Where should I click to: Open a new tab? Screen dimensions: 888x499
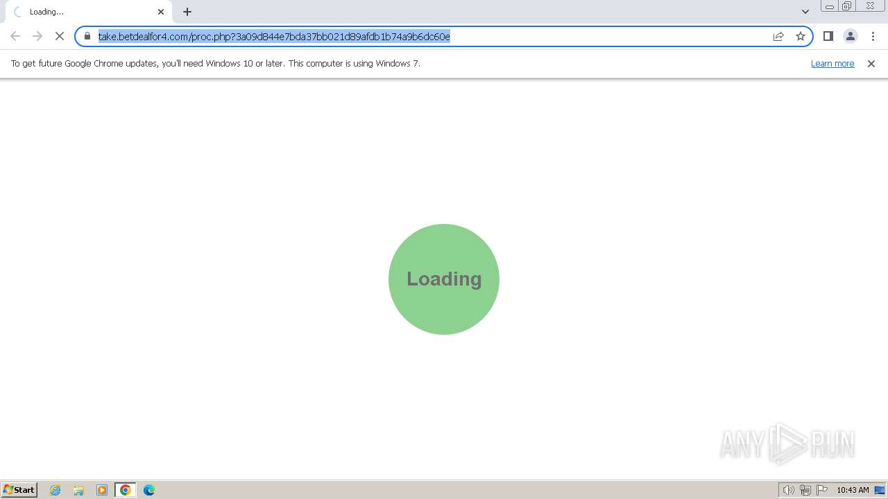pyautogui.click(x=187, y=12)
